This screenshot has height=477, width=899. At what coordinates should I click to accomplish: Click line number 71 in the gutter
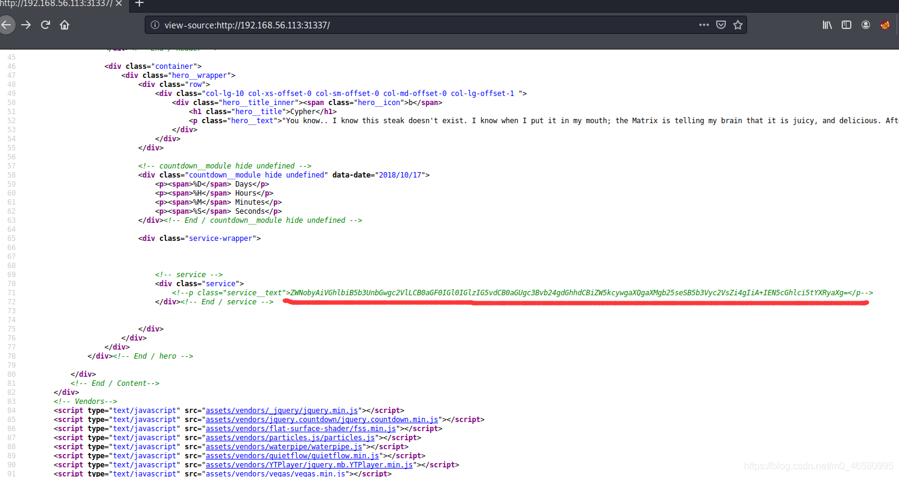(x=11, y=293)
